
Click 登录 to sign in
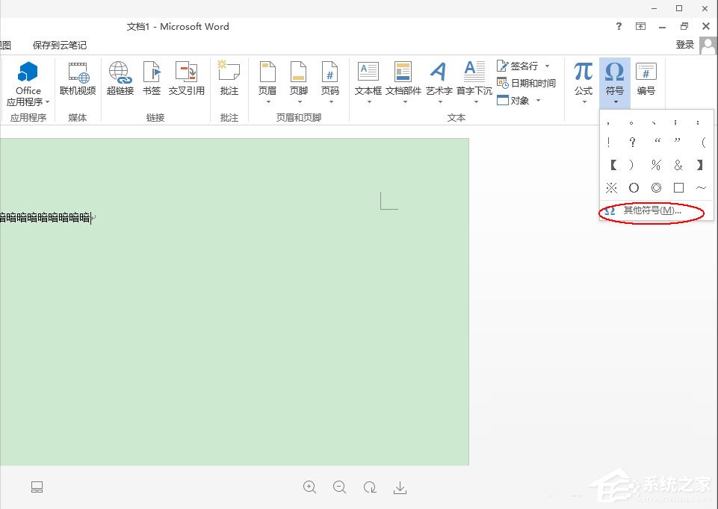point(684,44)
